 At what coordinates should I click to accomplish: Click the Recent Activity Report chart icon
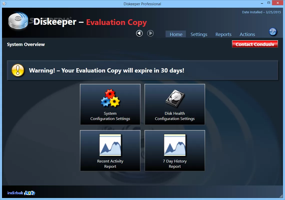pos(110,145)
